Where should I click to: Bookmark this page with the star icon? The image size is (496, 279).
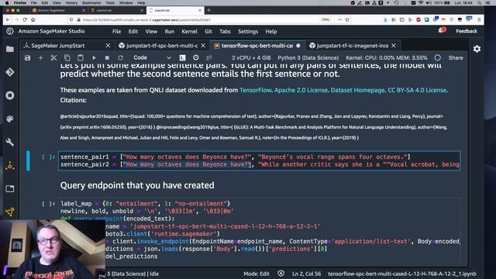pyautogui.click(x=347, y=19)
